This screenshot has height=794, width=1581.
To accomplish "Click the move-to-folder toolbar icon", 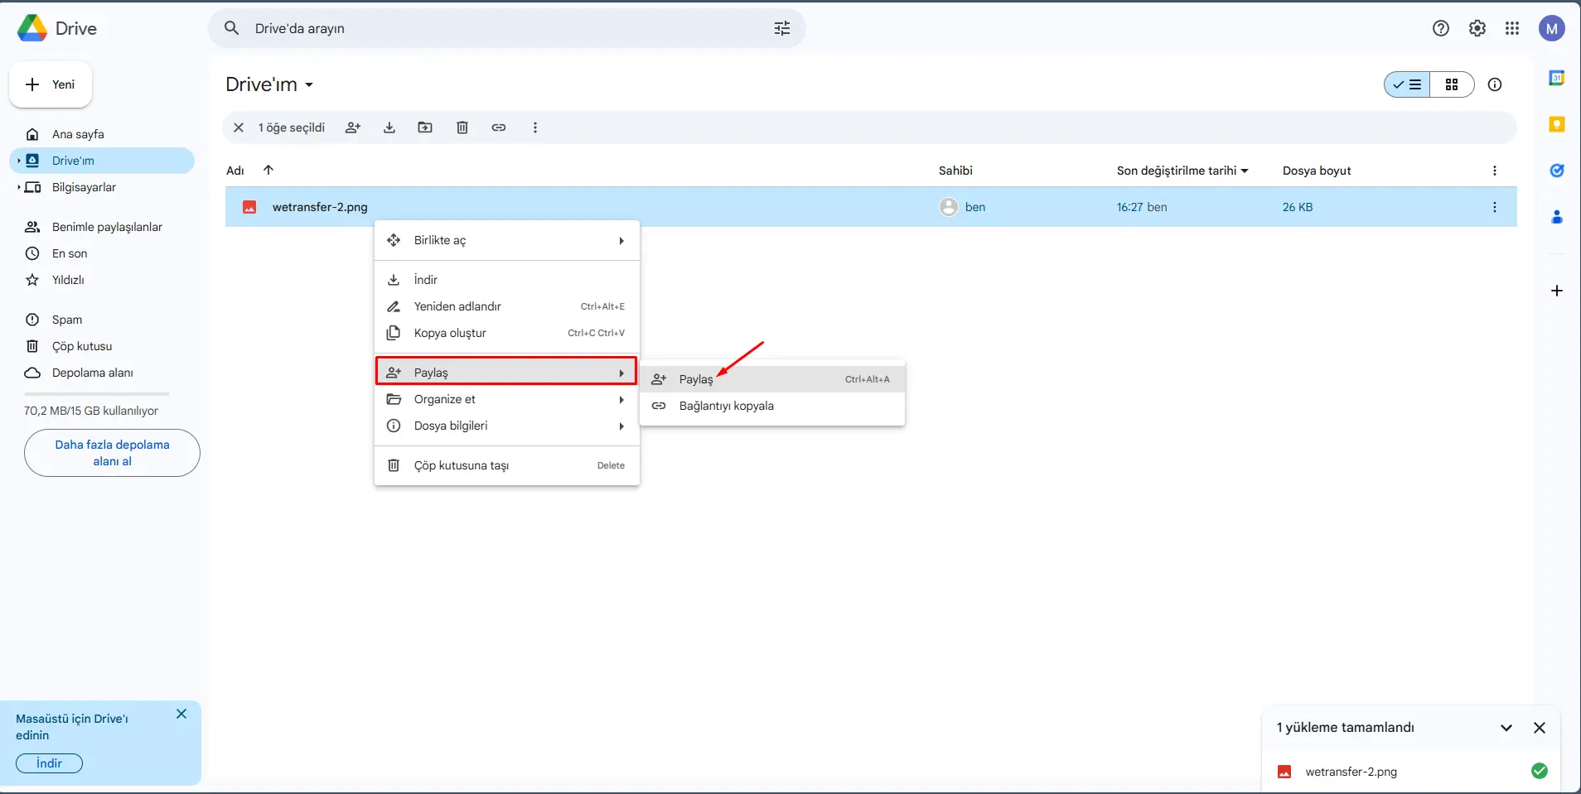I will 426,128.
